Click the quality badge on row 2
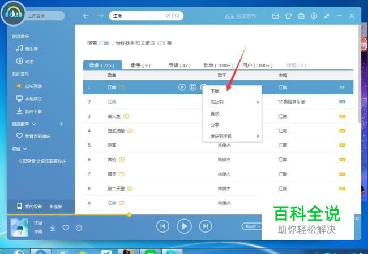The image size is (368, 254). [342, 102]
